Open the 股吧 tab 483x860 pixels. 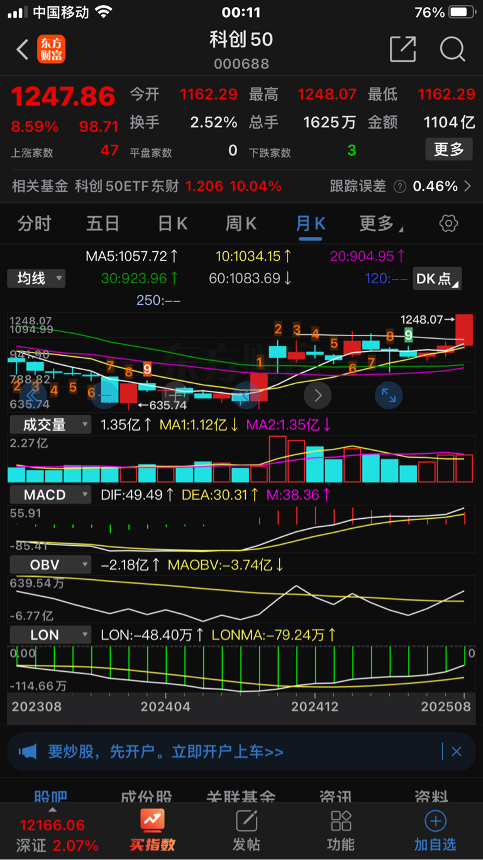[x=50, y=798]
